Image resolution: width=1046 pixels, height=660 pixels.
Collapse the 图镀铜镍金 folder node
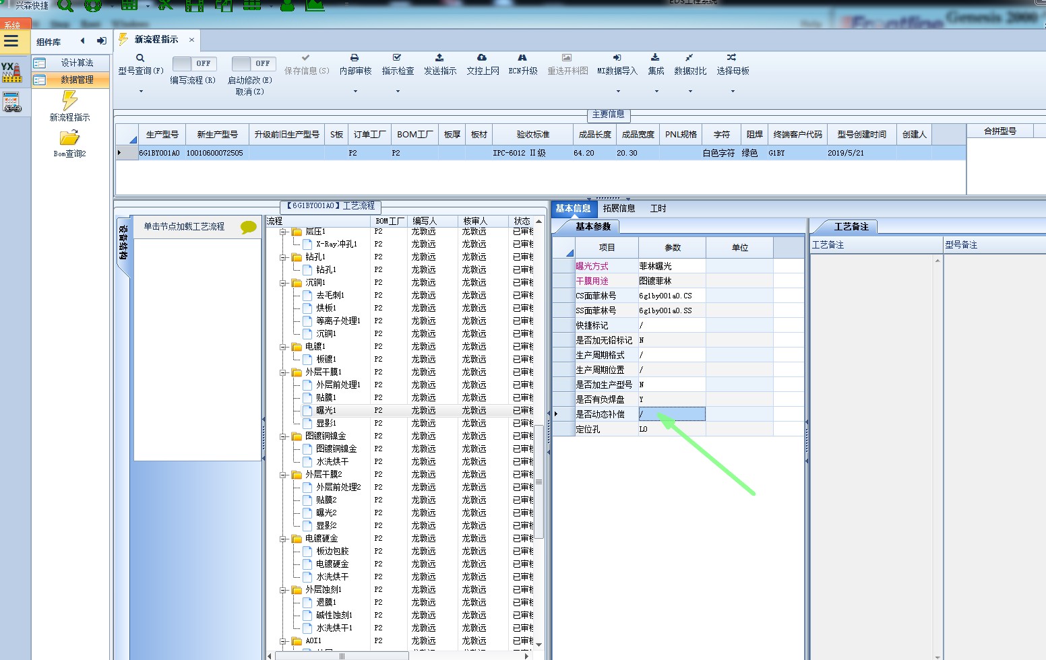point(284,436)
